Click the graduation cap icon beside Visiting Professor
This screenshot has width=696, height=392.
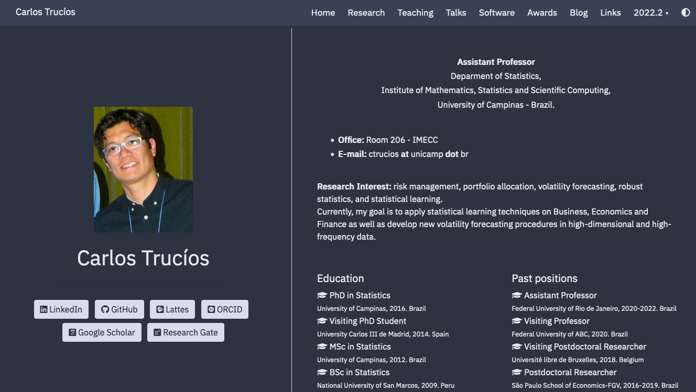[x=517, y=321]
